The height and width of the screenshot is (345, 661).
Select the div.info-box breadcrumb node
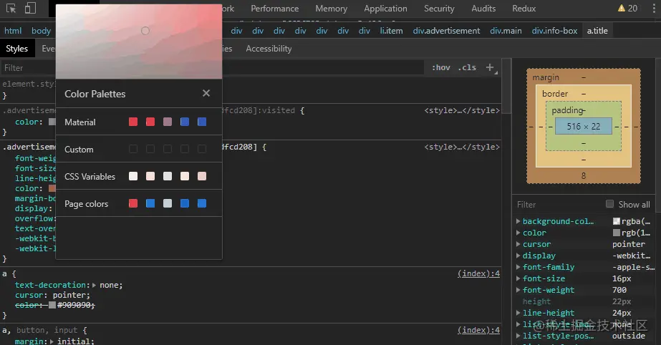pos(555,31)
